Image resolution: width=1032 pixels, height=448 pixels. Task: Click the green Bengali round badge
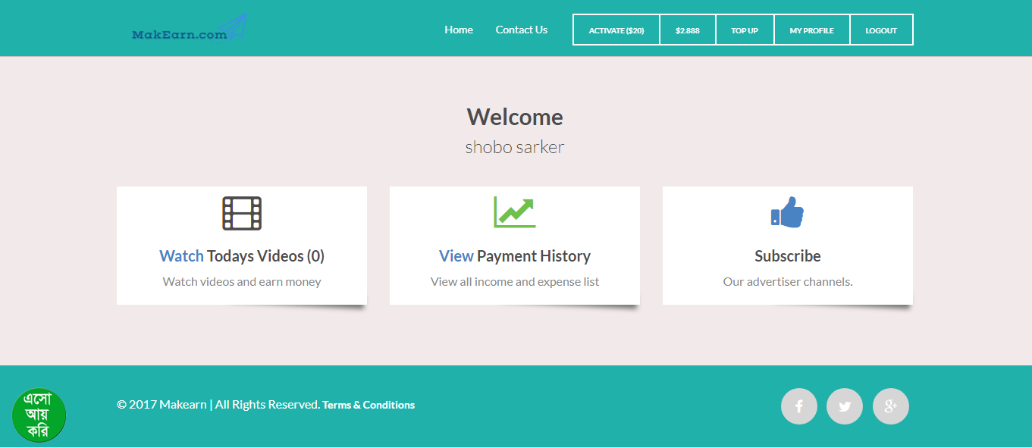click(x=39, y=415)
